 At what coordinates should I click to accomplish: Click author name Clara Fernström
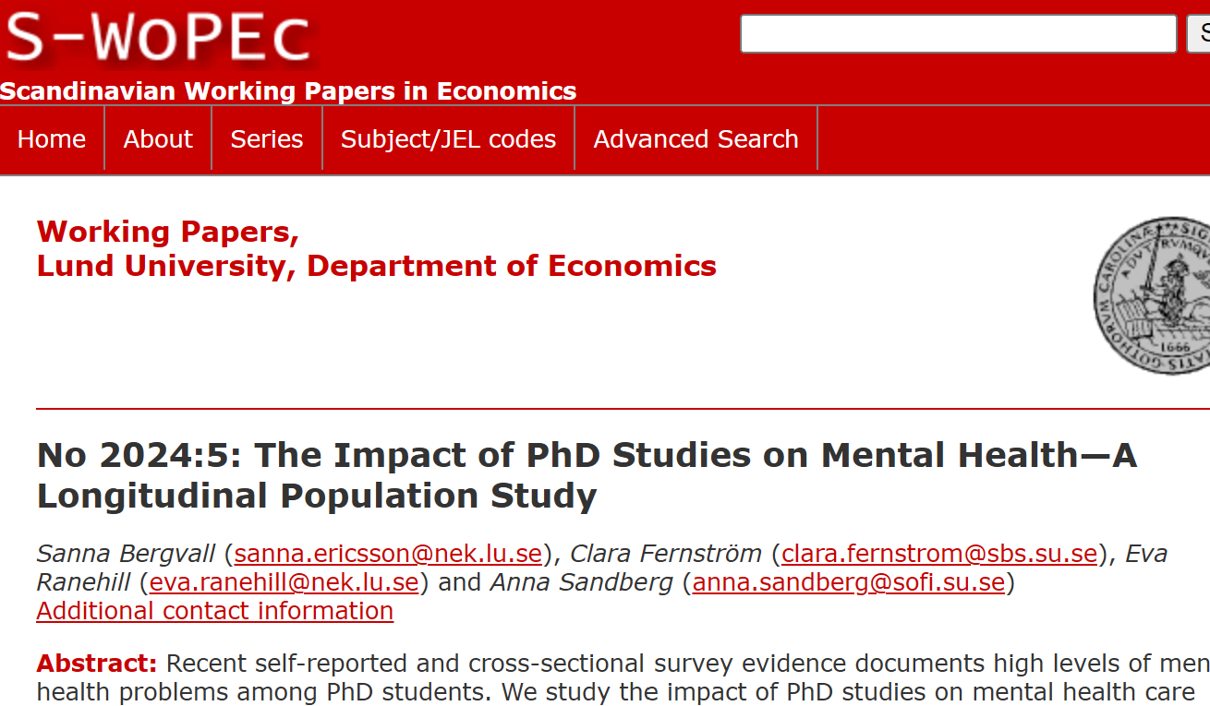click(666, 554)
